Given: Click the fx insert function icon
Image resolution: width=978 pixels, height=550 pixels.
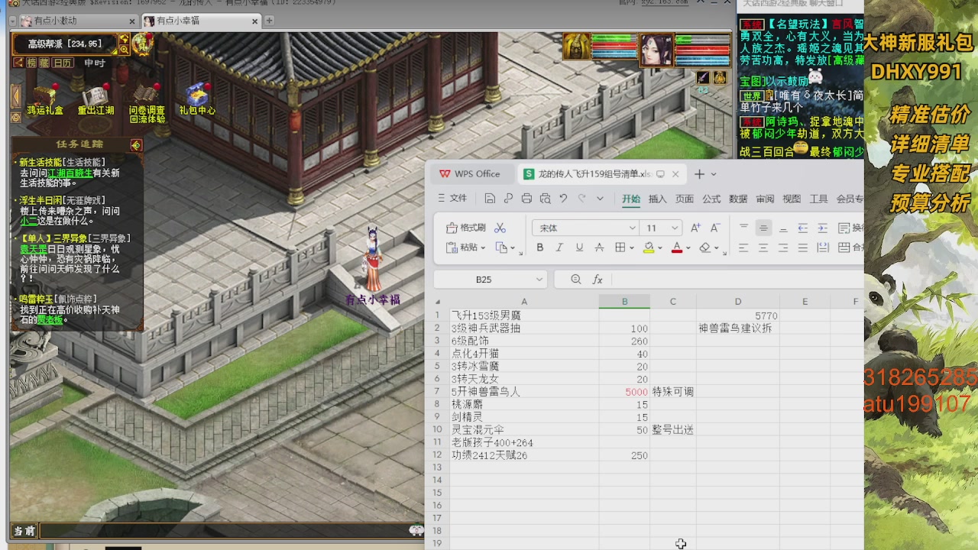Looking at the screenshot, I should [x=597, y=280].
